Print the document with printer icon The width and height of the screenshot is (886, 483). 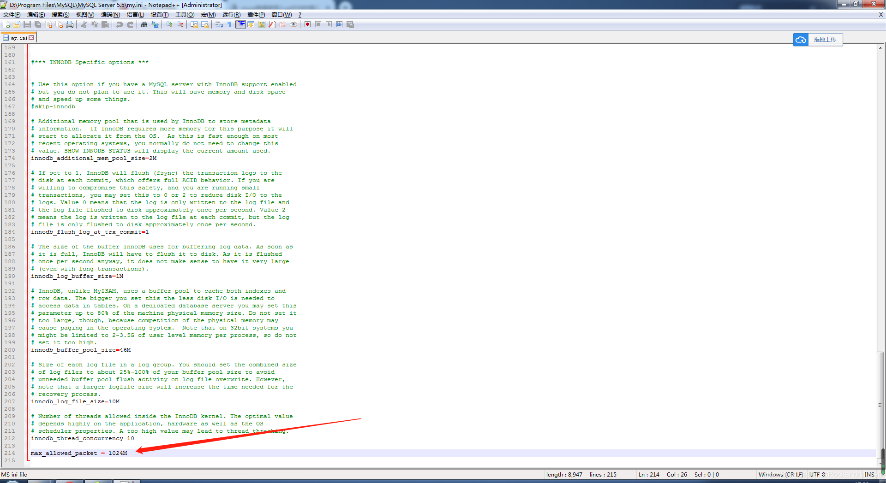pos(70,24)
